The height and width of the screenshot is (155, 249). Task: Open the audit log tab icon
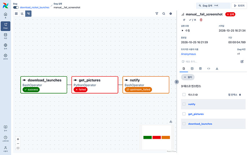coord(200,69)
